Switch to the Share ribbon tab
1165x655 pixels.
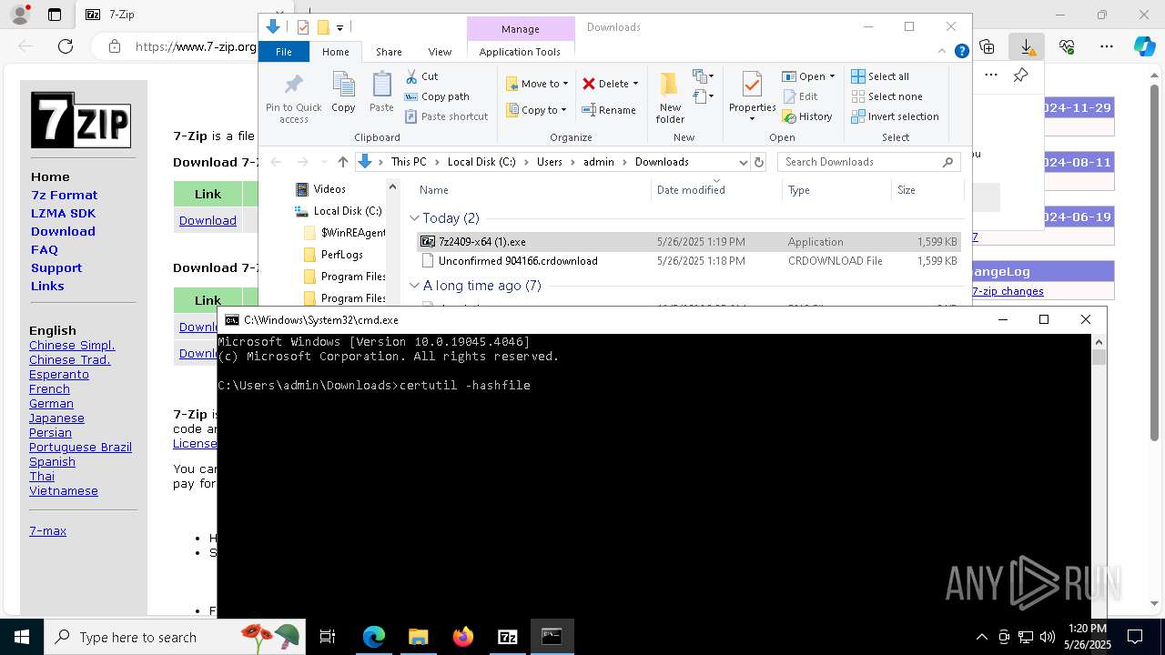pos(389,52)
